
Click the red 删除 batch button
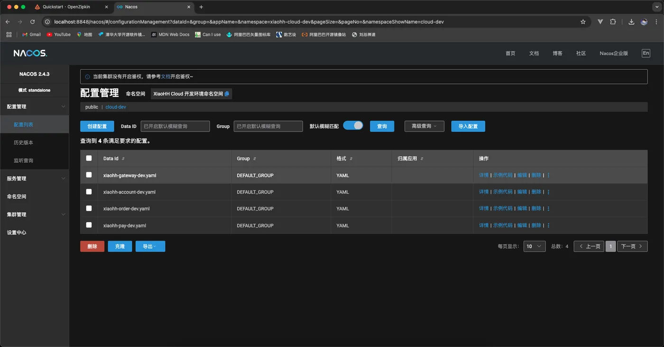point(92,246)
